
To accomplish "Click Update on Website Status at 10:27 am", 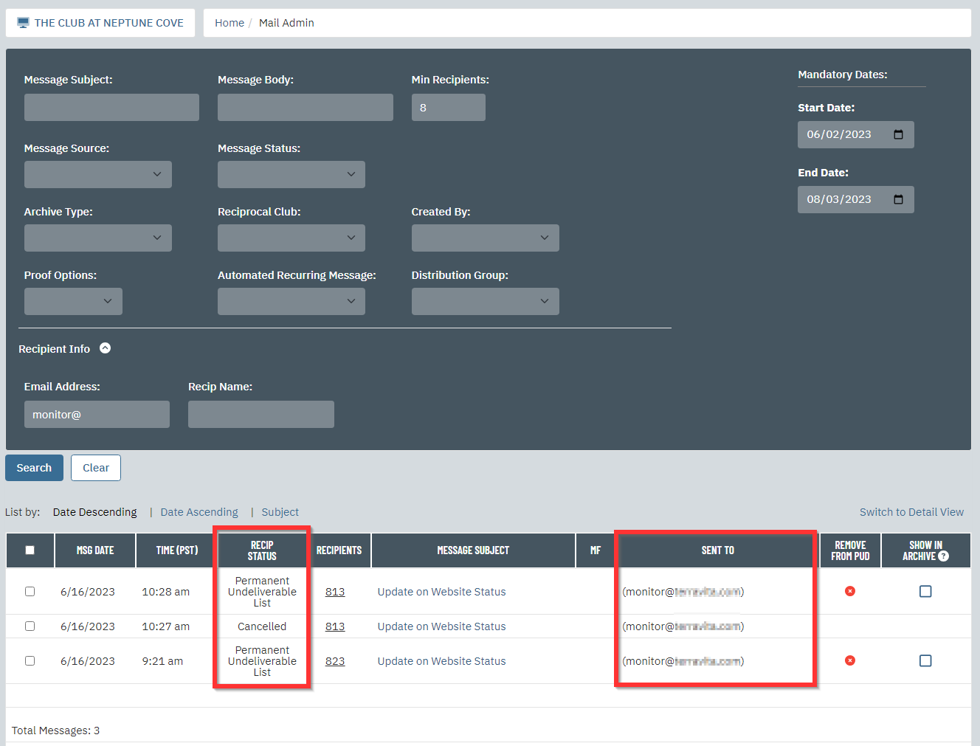I will [x=441, y=626].
